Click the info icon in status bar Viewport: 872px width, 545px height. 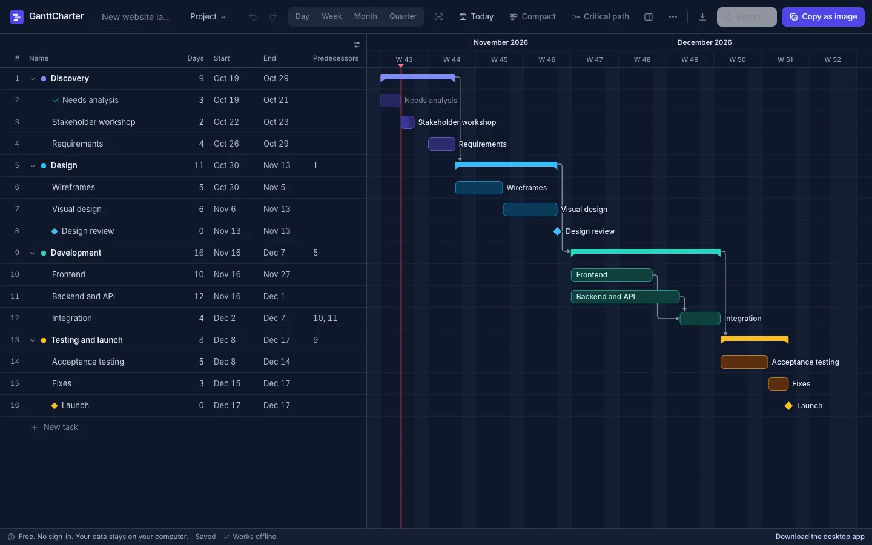[x=11, y=537]
